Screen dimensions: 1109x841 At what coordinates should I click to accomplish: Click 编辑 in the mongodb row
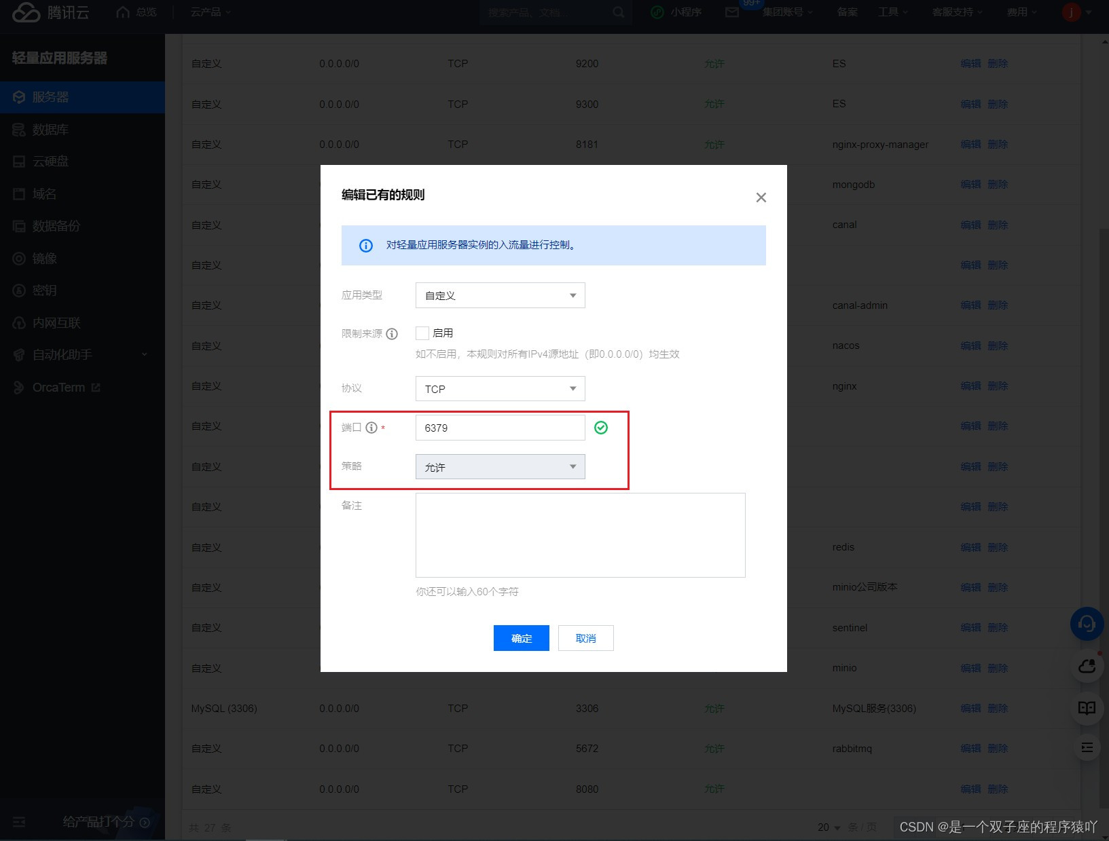point(970,185)
